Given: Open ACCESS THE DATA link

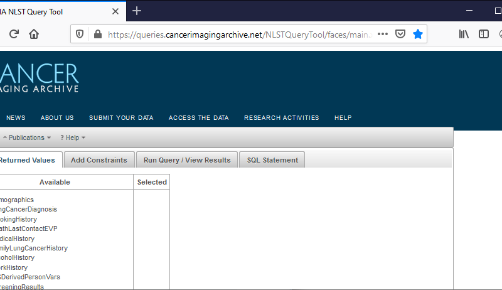Looking at the screenshot, I should (x=198, y=118).
